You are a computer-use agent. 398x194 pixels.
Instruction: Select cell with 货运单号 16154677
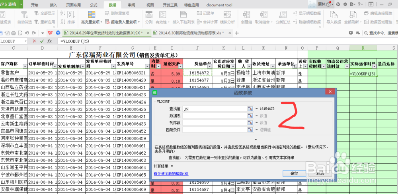click(x=197, y=80)
